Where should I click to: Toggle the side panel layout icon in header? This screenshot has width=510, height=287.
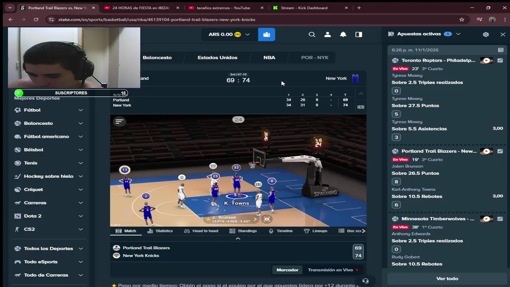click(359, 35)
